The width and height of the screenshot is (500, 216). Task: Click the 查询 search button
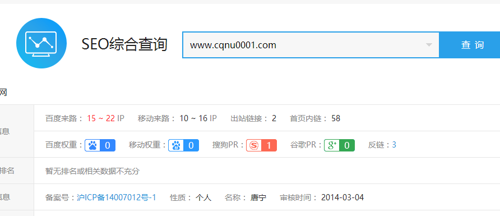(x=470, y=45)
